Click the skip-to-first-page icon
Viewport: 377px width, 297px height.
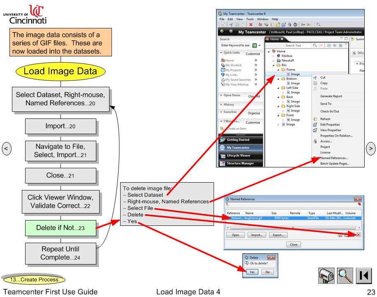coord(364,276)
